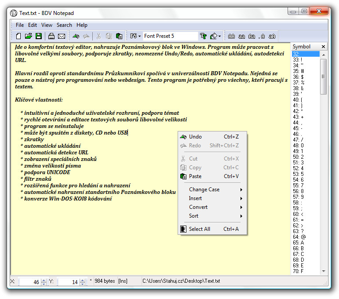This screenshot has height=299, width=339.
Task: Select symbol row 43: + in the list
Action: pos(306,117)
